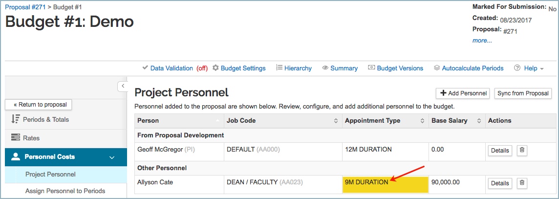Click the DEAN / FACULTY job code cell

click(283, 185)
